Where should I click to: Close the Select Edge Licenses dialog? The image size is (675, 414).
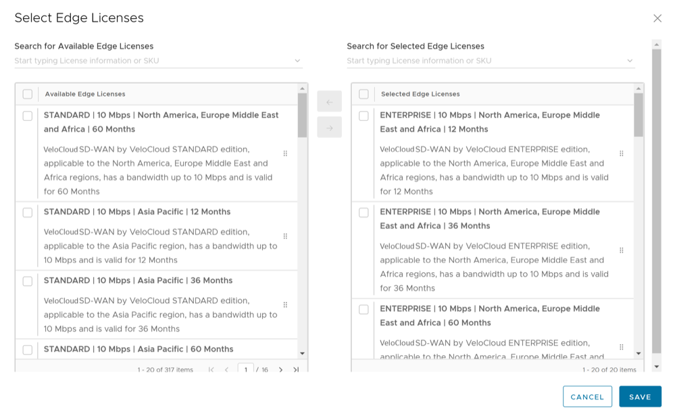coord(657,18)
